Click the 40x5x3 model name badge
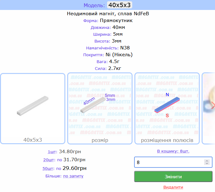Screen dimensions: 215x192 pos(119,5)
